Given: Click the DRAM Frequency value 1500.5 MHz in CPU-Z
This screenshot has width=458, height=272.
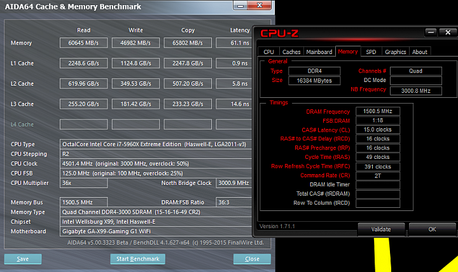Looking at the screenshot, I should click(x=378, y=111).
